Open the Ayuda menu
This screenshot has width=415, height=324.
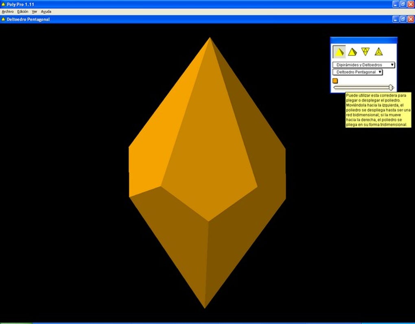click(x=46, y=12)
